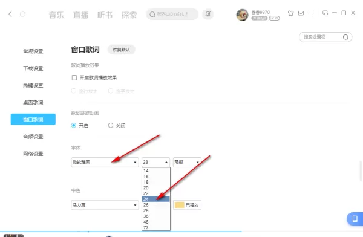Click the 香香9970 username
This screenshot has width=363, height=237.
(261, 12)
